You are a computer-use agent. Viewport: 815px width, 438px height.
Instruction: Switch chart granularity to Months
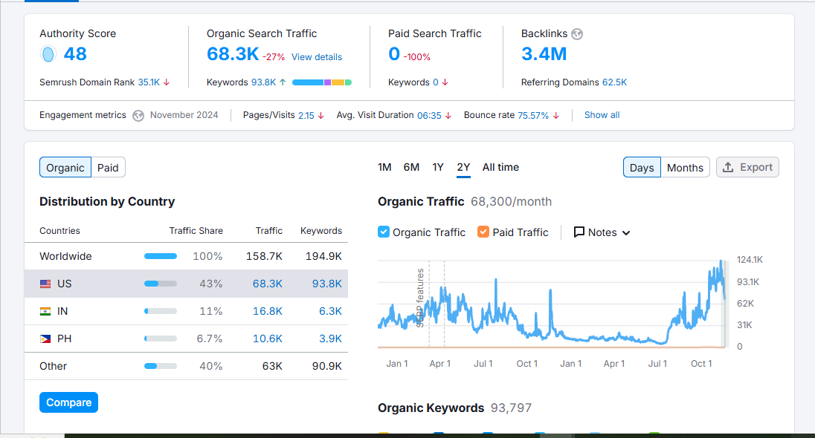685,168
